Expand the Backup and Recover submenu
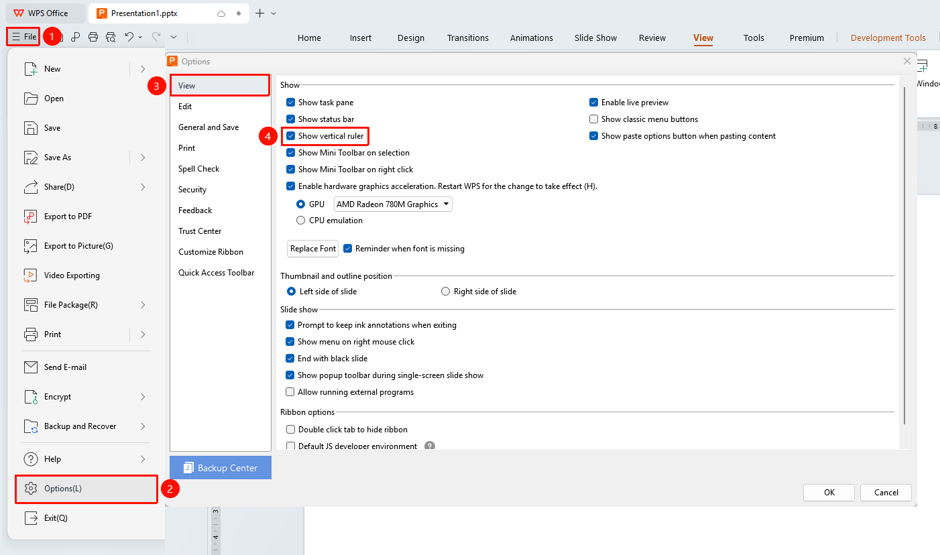 click(143, 426)
